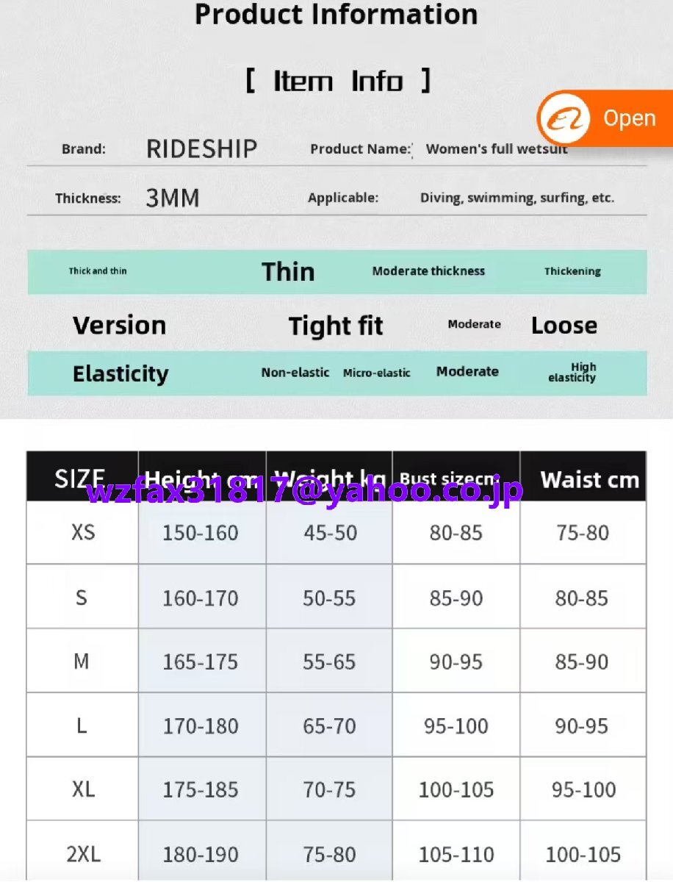Image resolution: width=673 pixels, height=882 pixels.
Task: Click the orange AliExpress logo icon
Action: point(564,118)
